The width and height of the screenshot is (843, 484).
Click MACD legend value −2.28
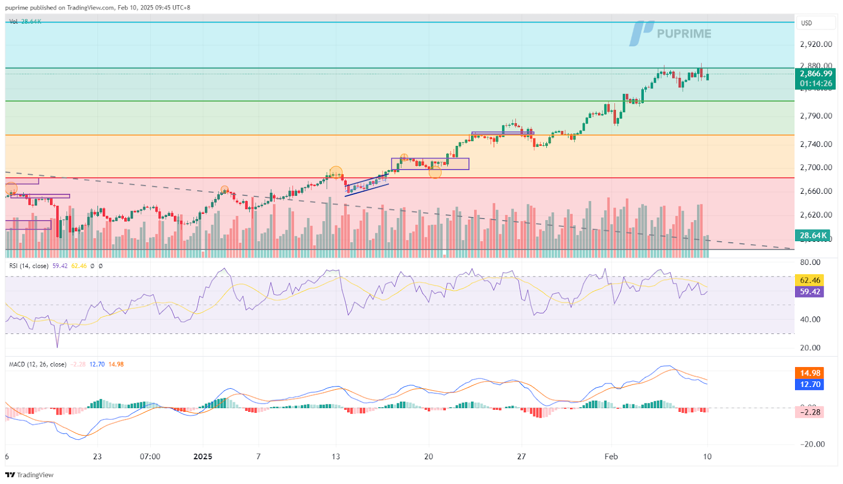point(78,364)
